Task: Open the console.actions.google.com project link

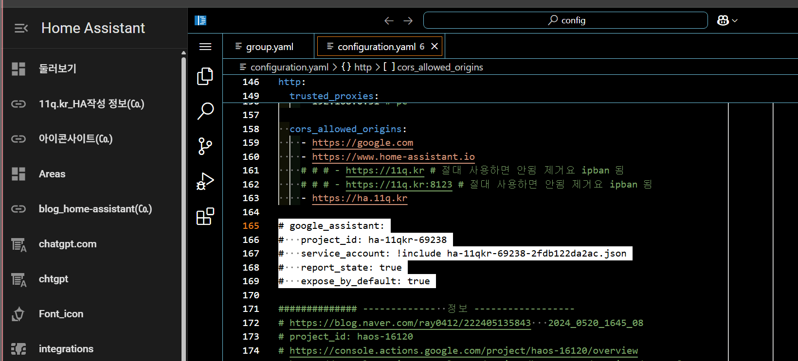Action: click(x=464, y=351)
